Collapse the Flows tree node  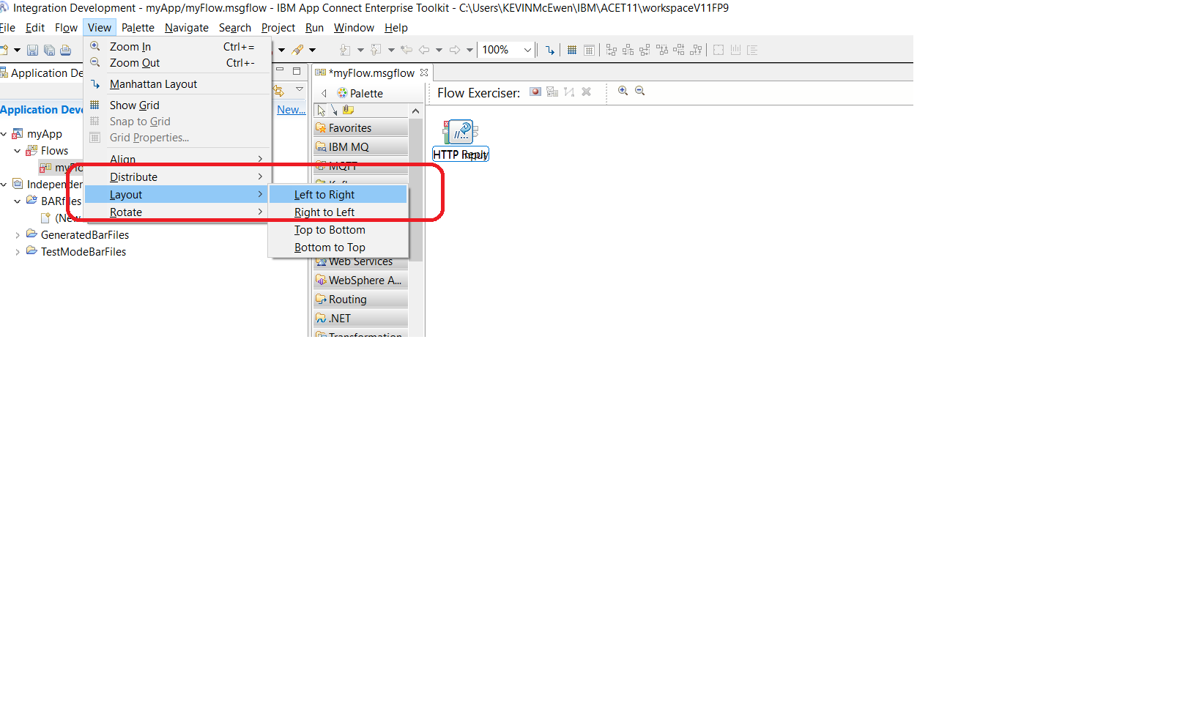[18, 151]
